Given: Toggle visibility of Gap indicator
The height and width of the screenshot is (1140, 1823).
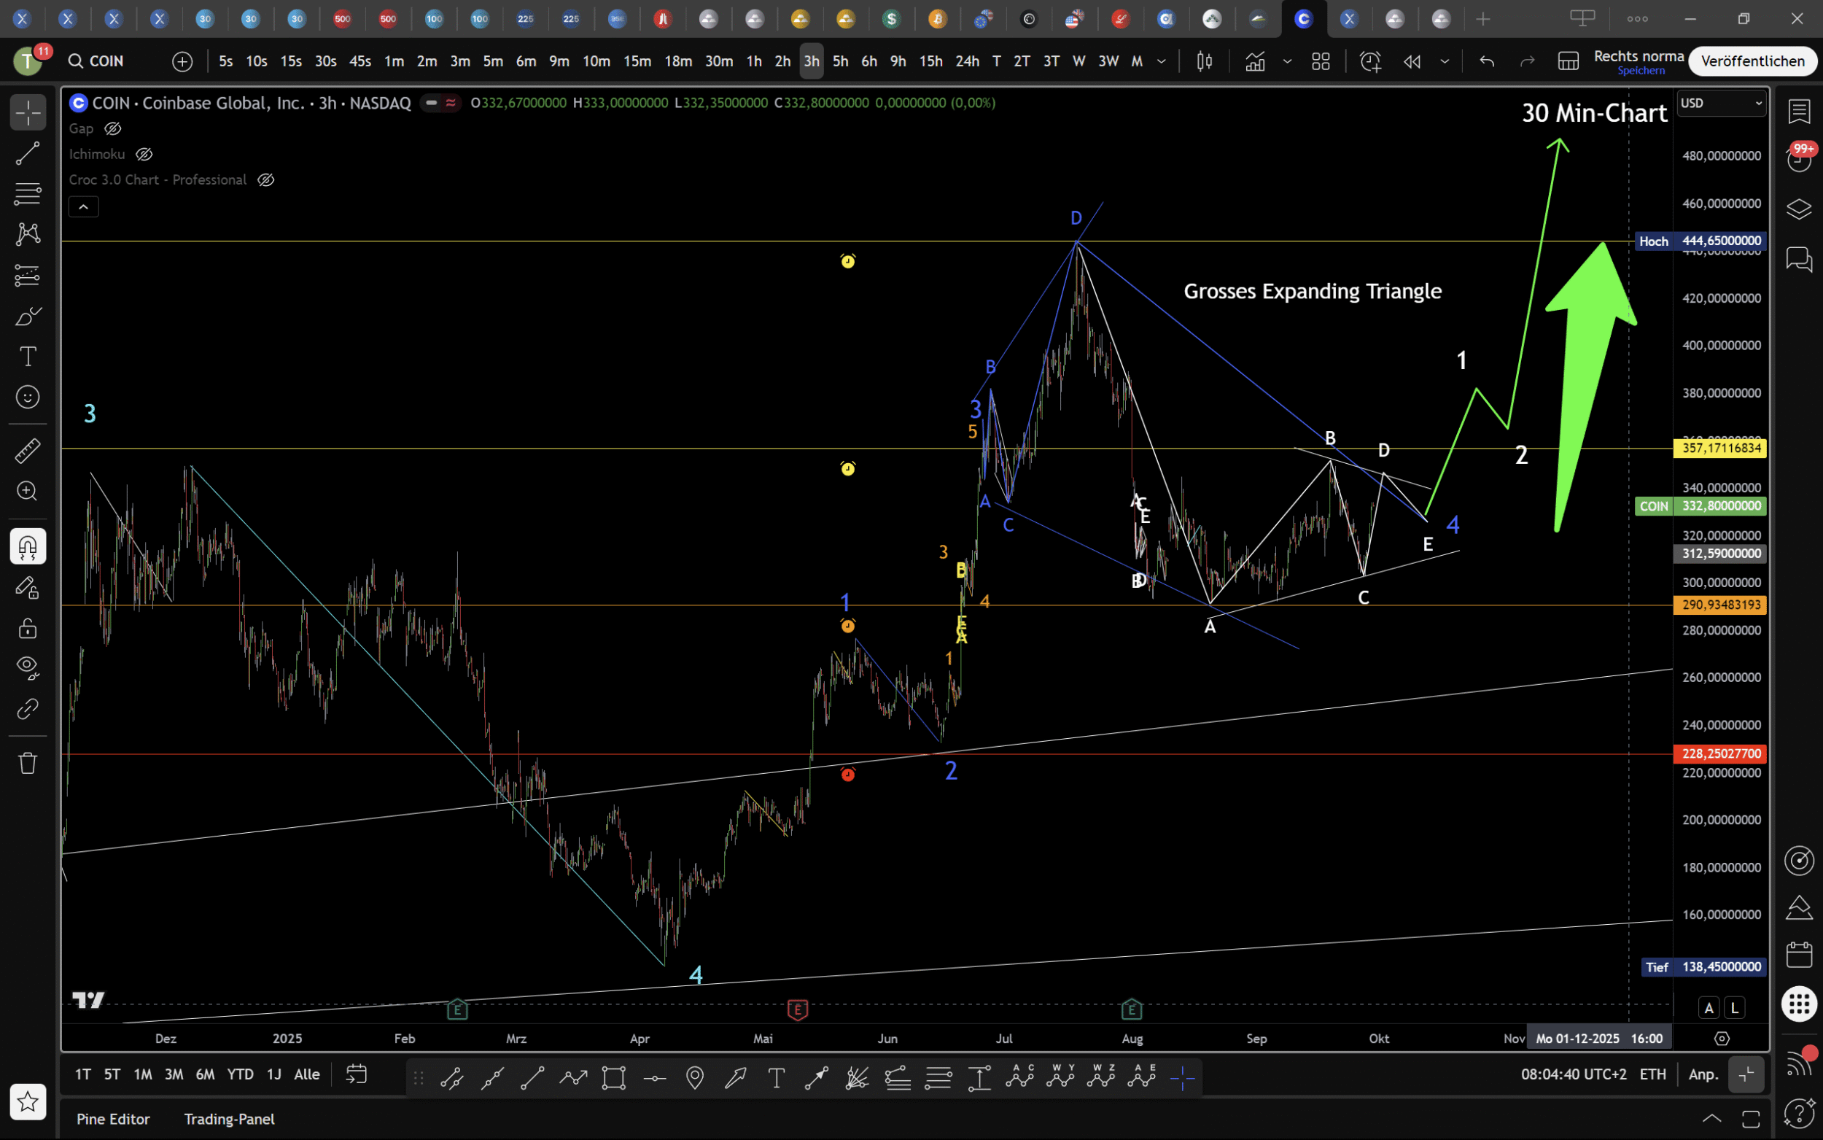Looking at the screenshot, I should coord(113,129).
